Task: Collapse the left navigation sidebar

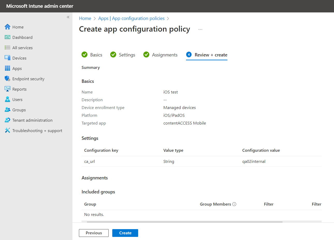Action: click(68, 17)
